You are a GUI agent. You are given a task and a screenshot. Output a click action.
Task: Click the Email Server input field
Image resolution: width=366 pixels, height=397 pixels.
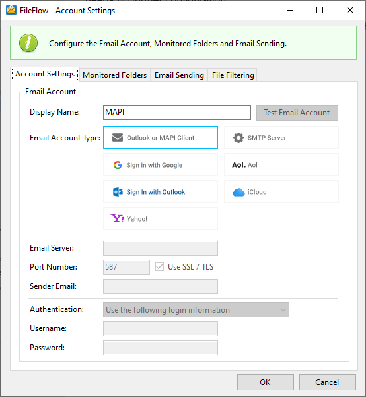coord(161,248)
